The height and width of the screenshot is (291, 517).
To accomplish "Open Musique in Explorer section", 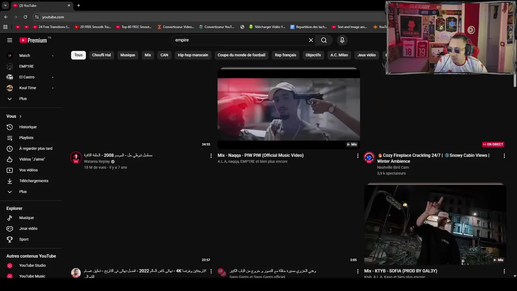I will [x=31, y=218].
